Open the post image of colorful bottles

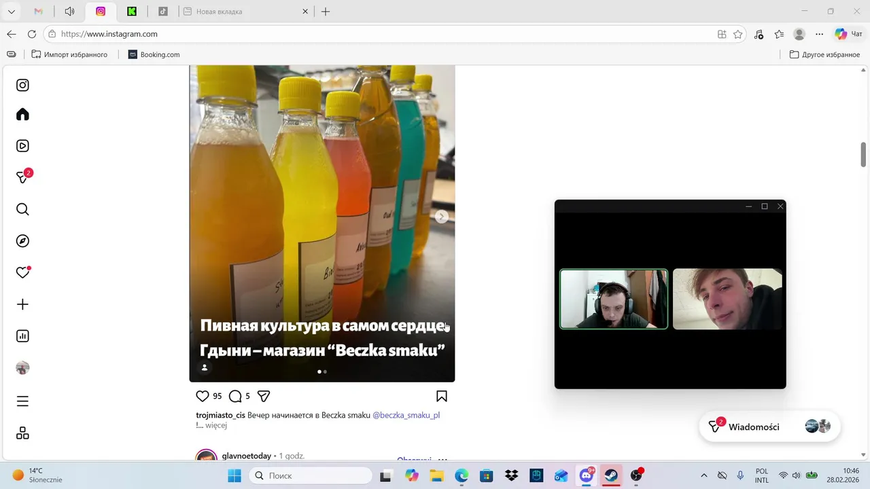click(321, 223)
